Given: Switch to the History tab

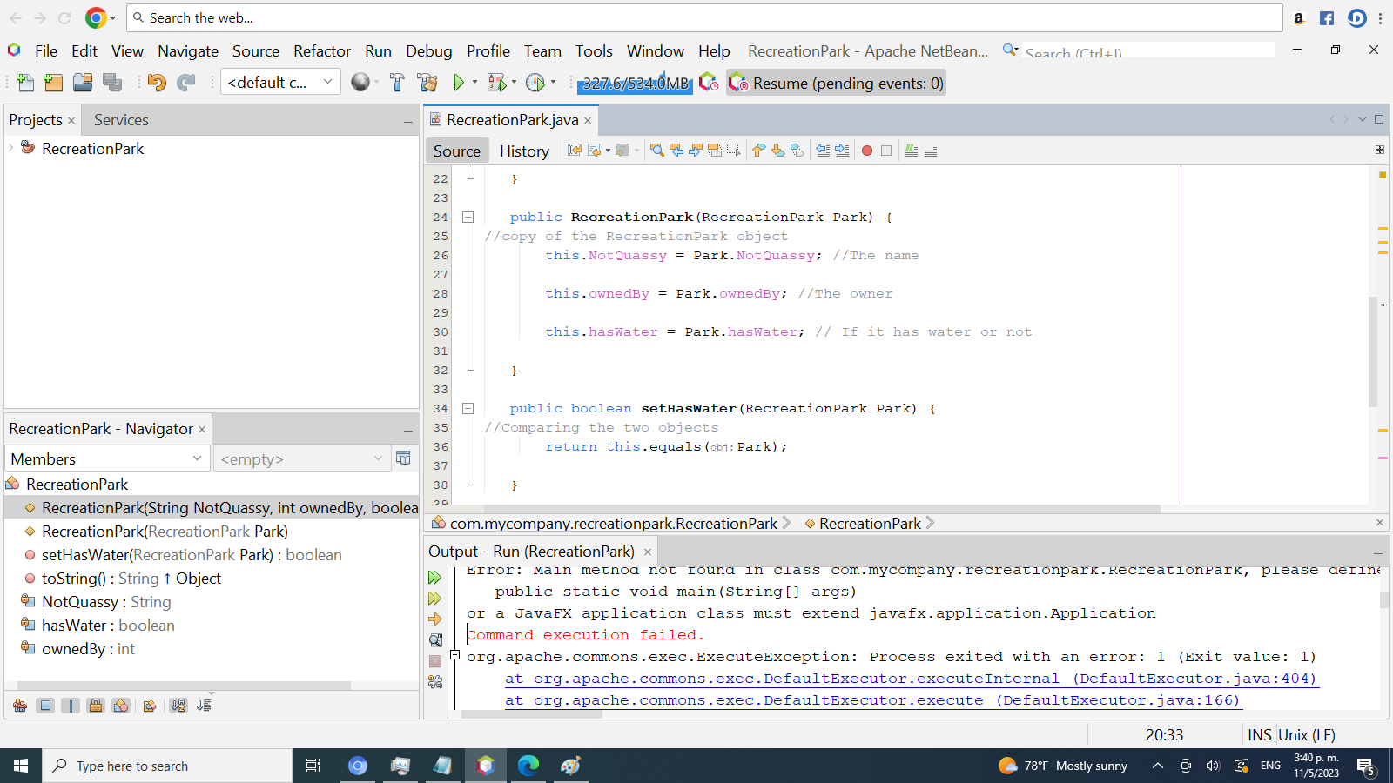Looking at the screenshot, I should pyautogui.click(x=523, y=150).
